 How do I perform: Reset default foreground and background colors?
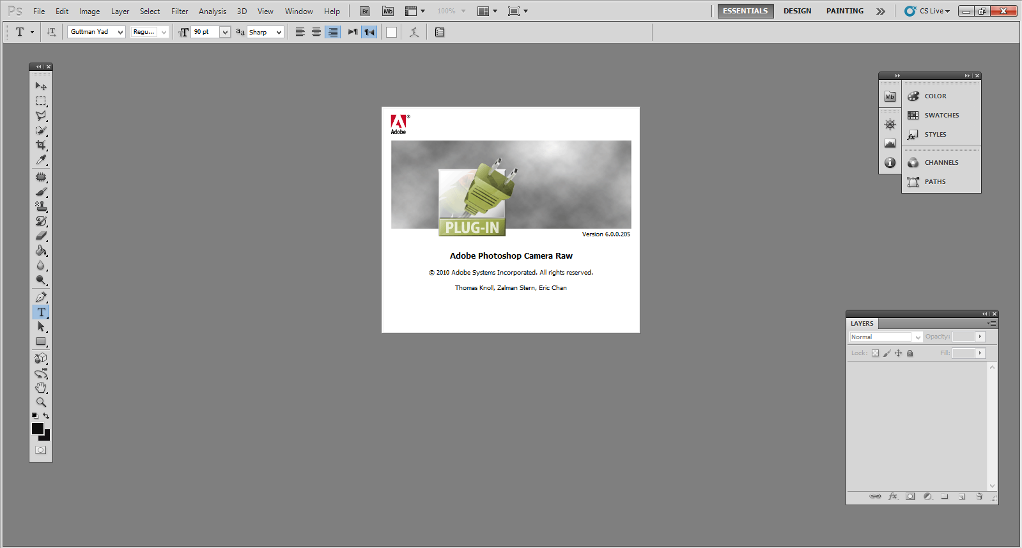pos(35,416)
